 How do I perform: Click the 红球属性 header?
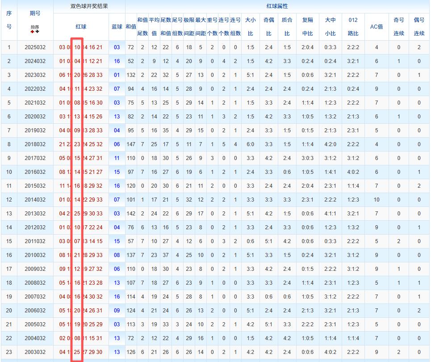(x=277, y=6)
